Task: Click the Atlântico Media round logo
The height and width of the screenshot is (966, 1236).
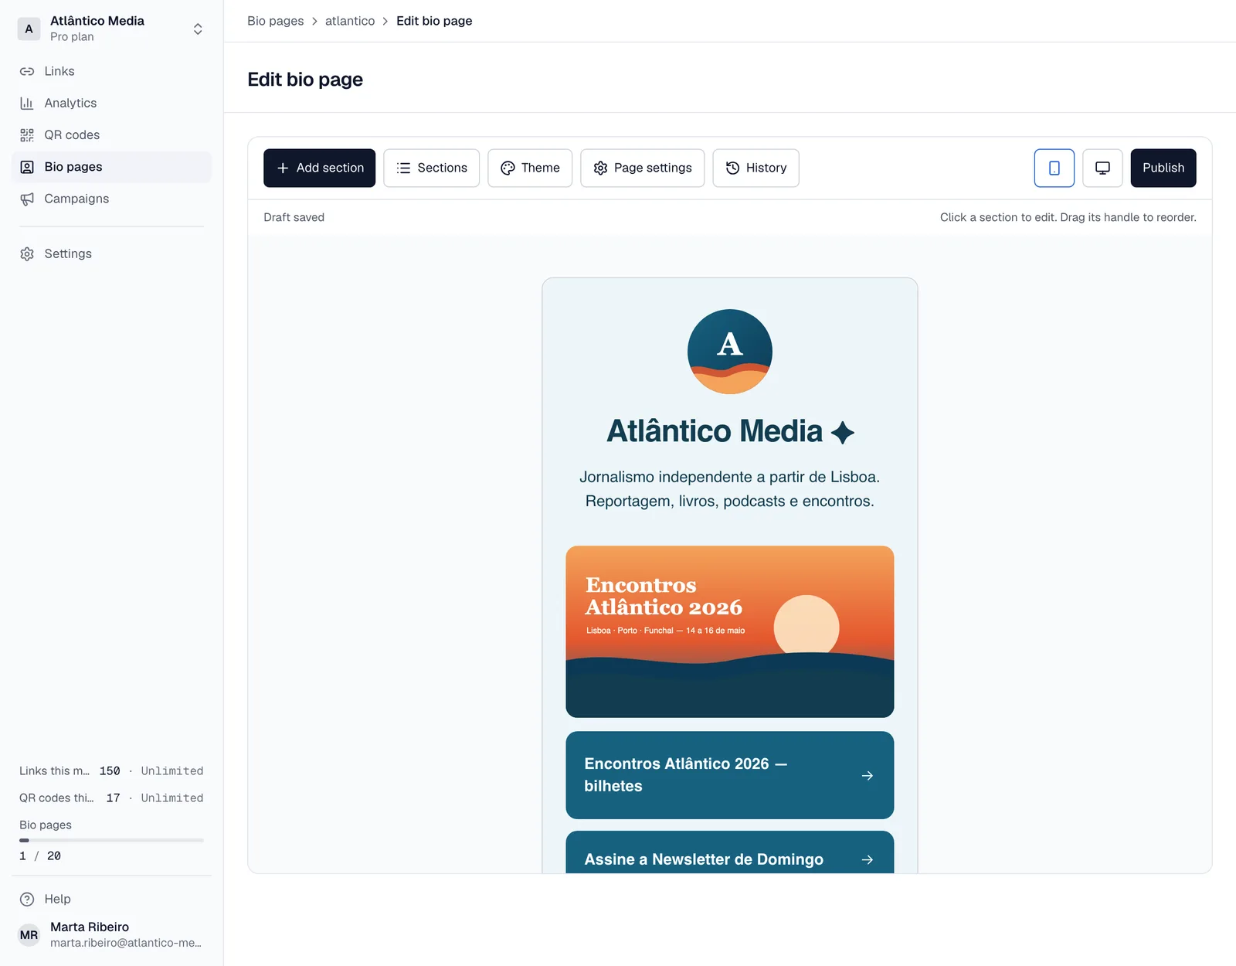Action: pyautogui.click(x=730, y=352)
